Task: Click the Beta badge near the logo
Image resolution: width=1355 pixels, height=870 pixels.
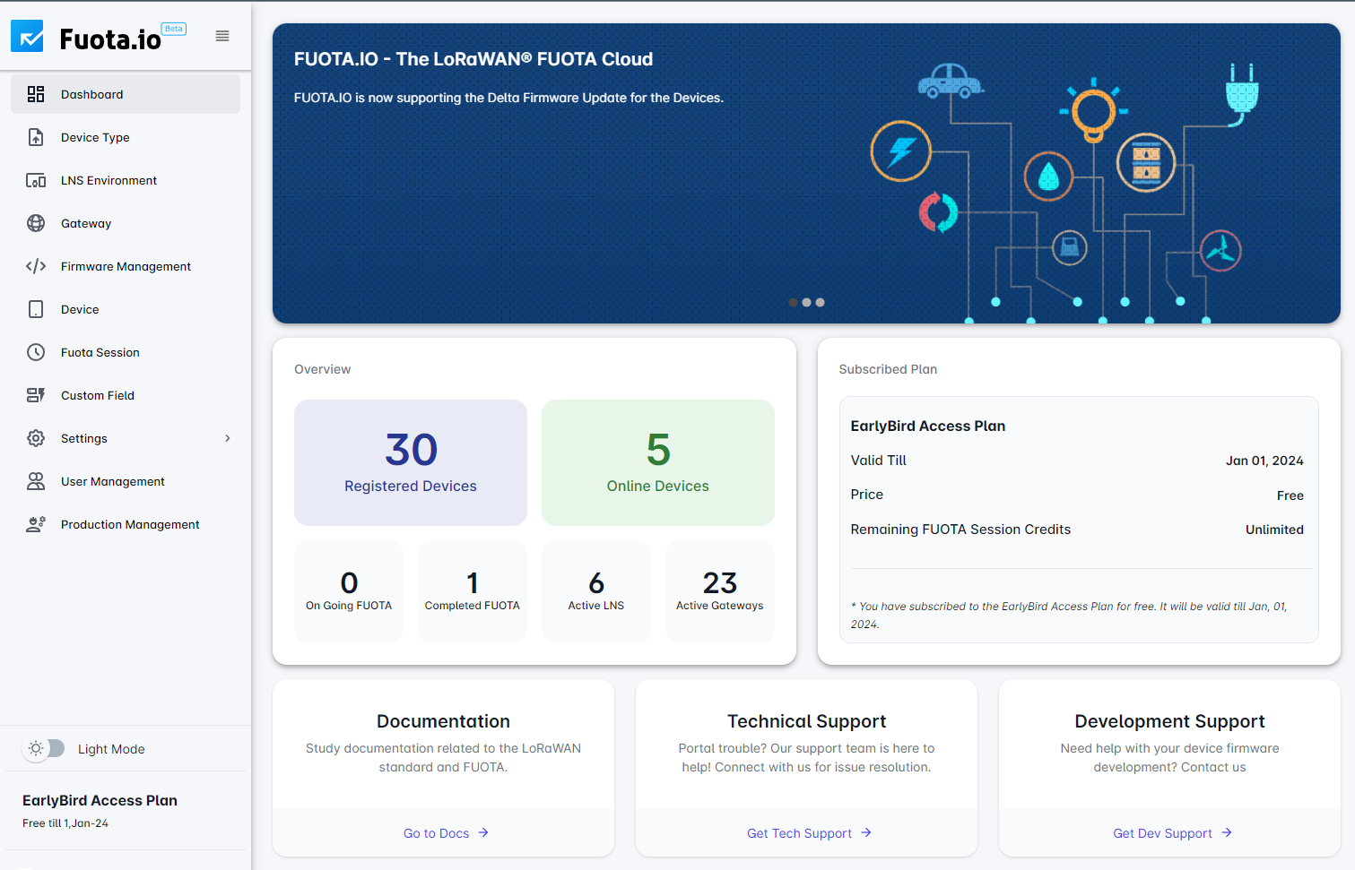Action: pyautogui.click(x=174, y=29)
